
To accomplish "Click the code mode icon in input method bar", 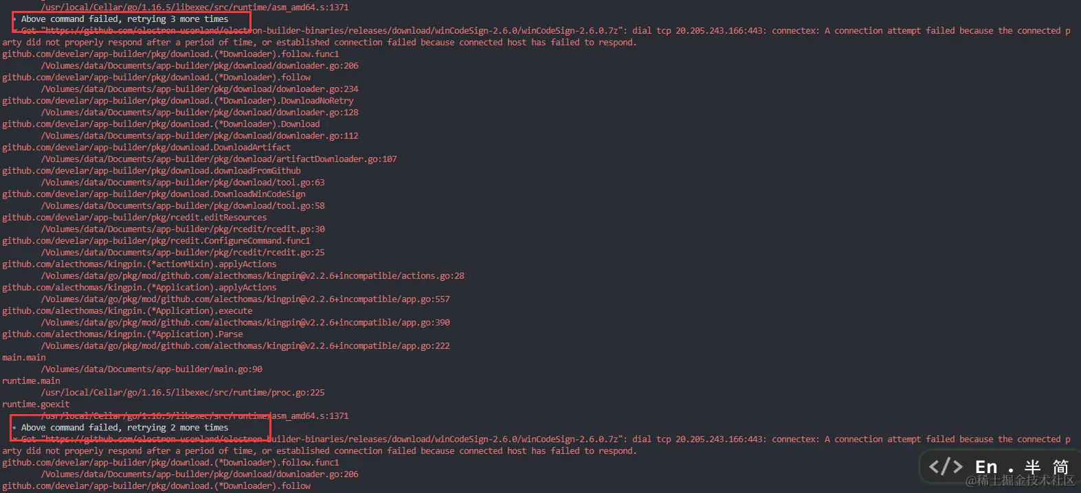I will coord(945,467).
